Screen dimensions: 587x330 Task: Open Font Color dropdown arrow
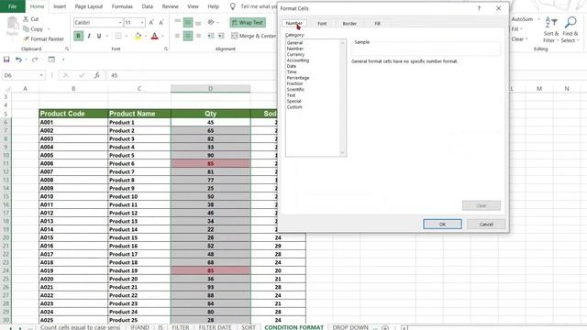(162, 37)
